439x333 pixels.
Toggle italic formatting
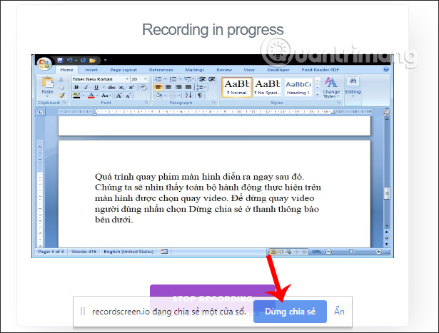(x=86, y=87)
